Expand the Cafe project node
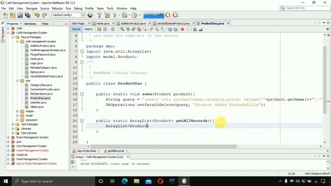 [x=8, y=28]
